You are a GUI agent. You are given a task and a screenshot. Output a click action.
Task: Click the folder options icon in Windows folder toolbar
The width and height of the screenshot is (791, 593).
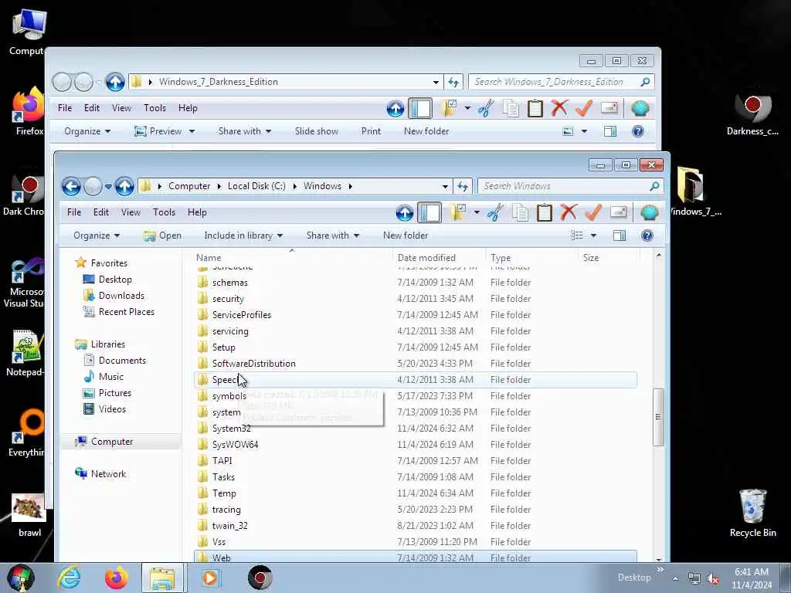(459, 212)
